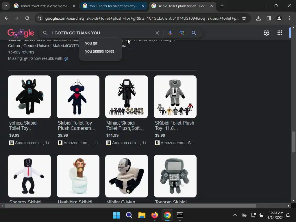Open Mihjiot G-Man toilet plush image

tap(127, 176)
